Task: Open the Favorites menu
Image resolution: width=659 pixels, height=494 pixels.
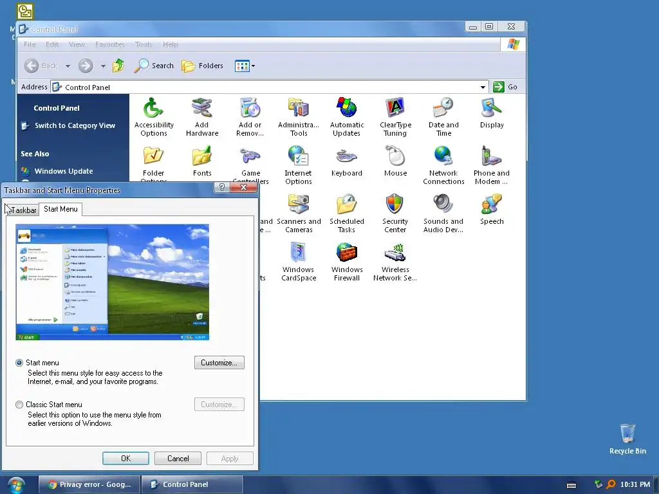Action: point(109,44)
